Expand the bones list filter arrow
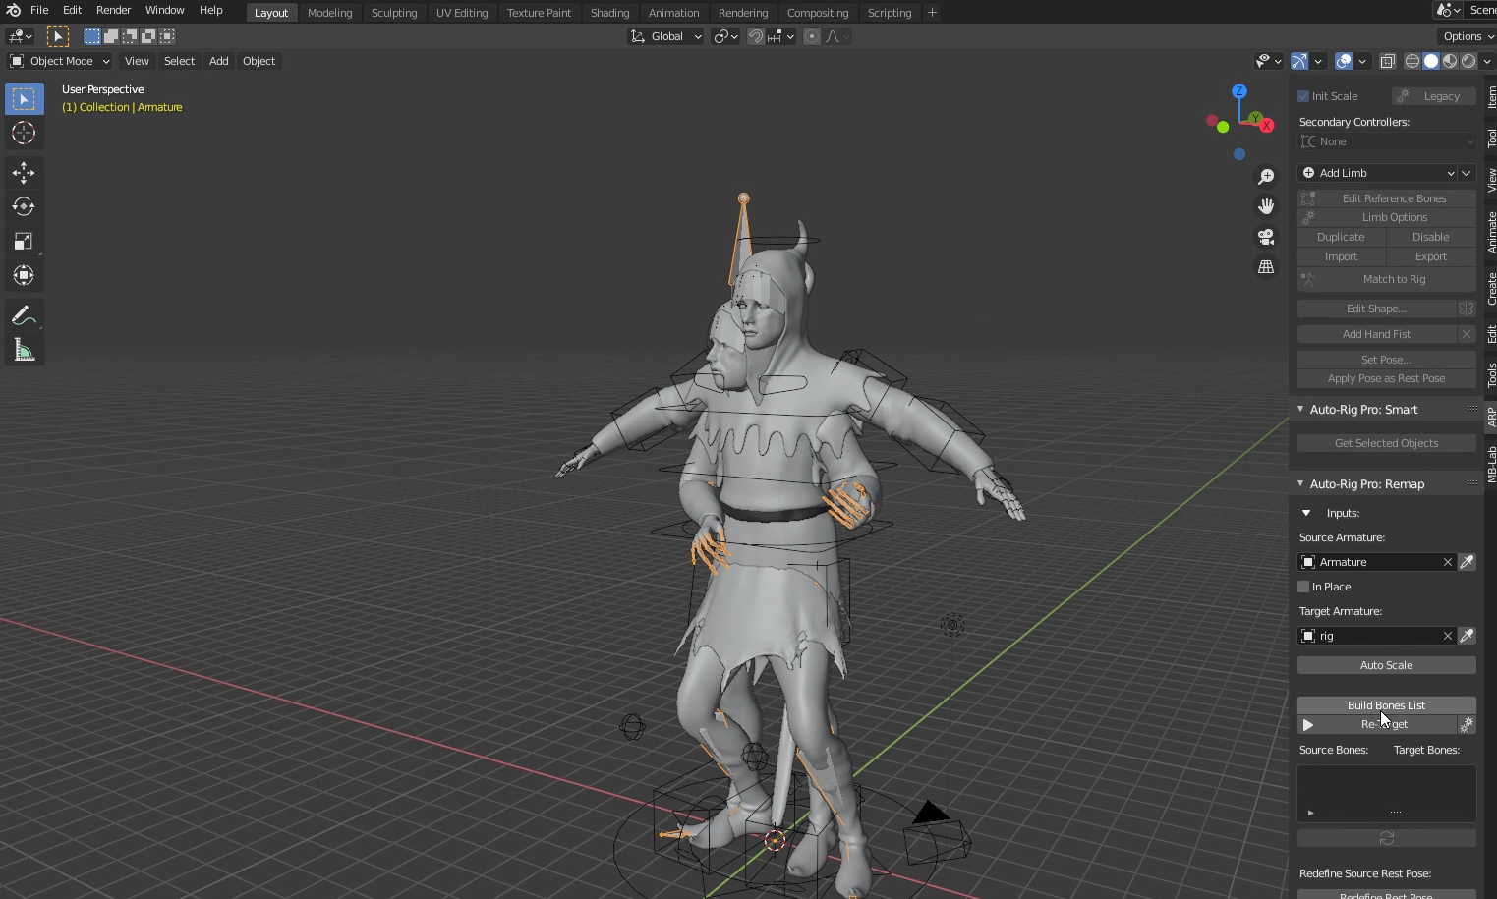This screenshot has height=899, width=1497. [x=1311, y=813]
